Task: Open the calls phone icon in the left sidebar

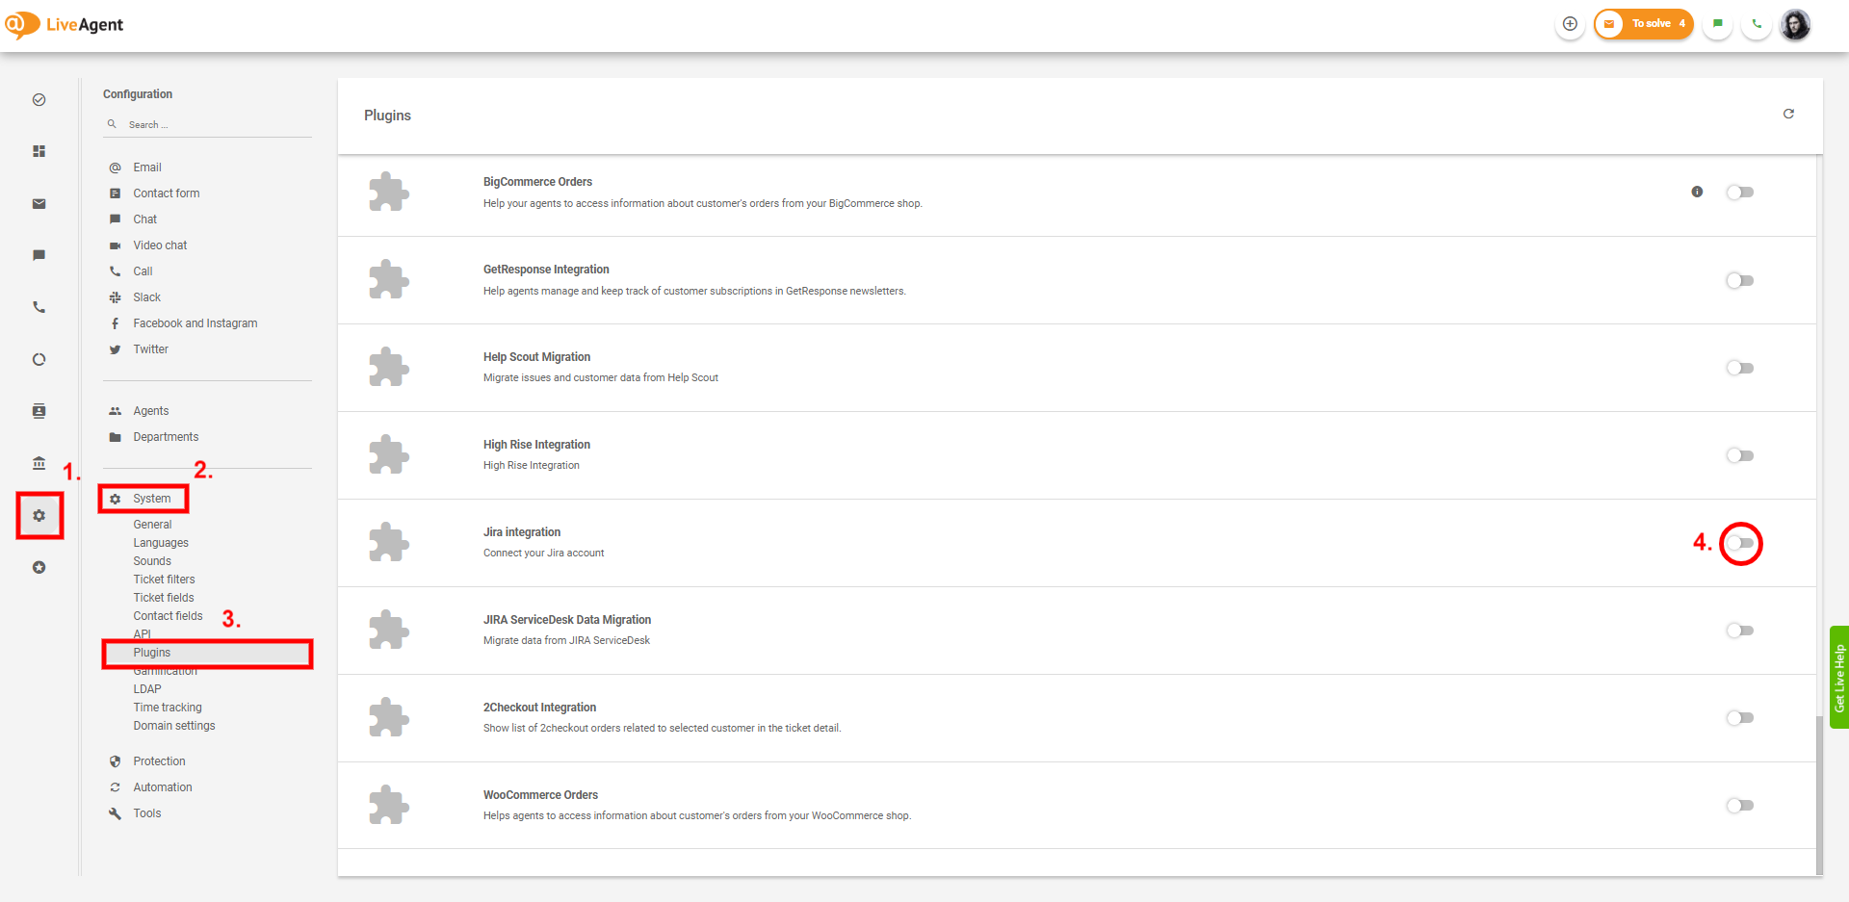Action: 39,308
